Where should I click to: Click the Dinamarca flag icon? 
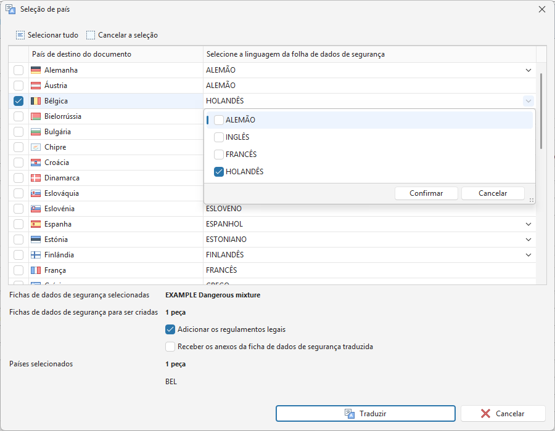click(x=36, y=178)
